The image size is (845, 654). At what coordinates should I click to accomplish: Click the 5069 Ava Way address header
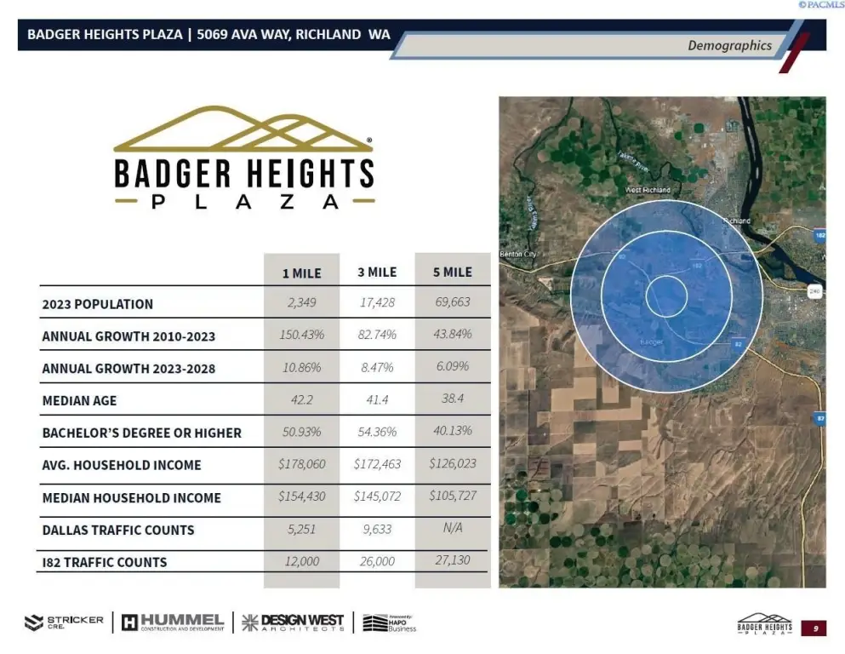pos(293,35)
